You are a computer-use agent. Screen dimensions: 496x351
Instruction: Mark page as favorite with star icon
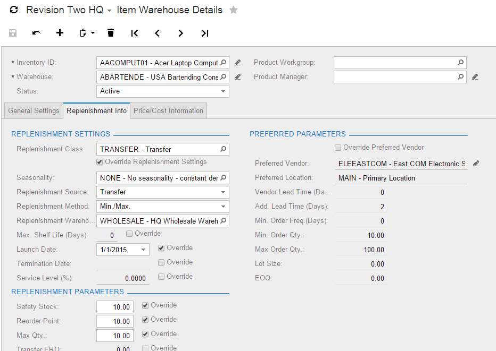coord(233,10)
